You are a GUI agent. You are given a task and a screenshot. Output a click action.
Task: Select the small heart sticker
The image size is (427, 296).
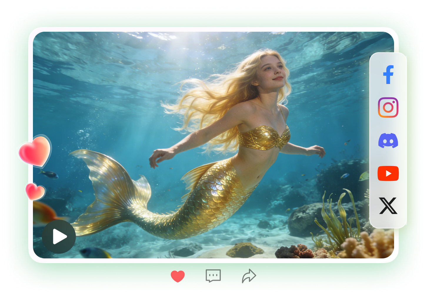click(35, 191)
